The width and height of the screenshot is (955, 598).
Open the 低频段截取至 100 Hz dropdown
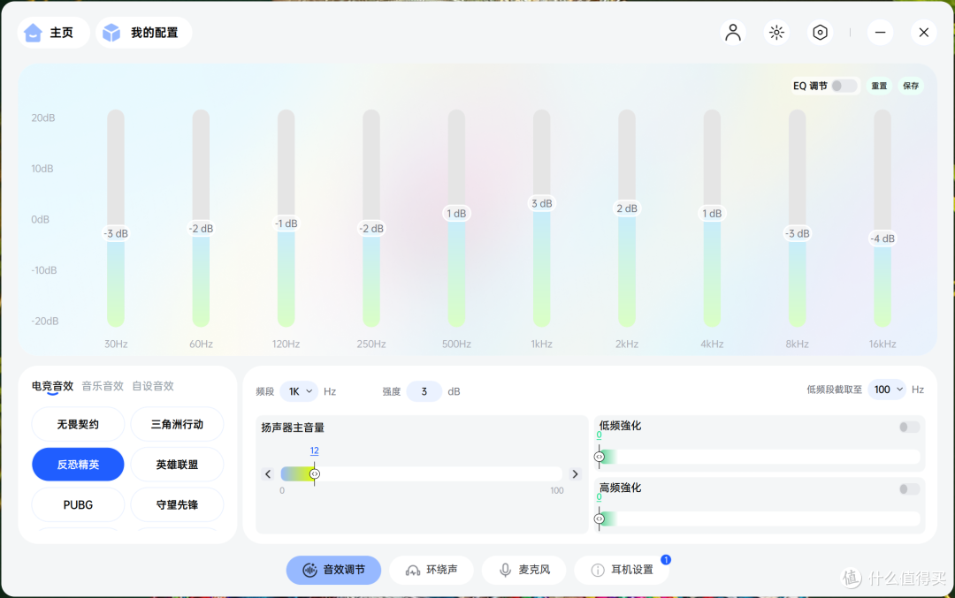888,390
